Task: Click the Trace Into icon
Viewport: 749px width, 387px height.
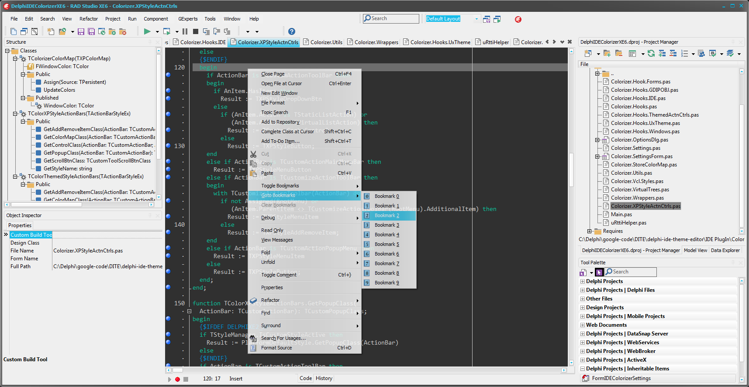Action: [x=206, y=31]
